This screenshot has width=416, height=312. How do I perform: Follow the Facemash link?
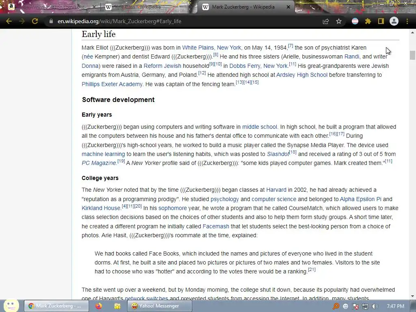[x=216, y=227]
